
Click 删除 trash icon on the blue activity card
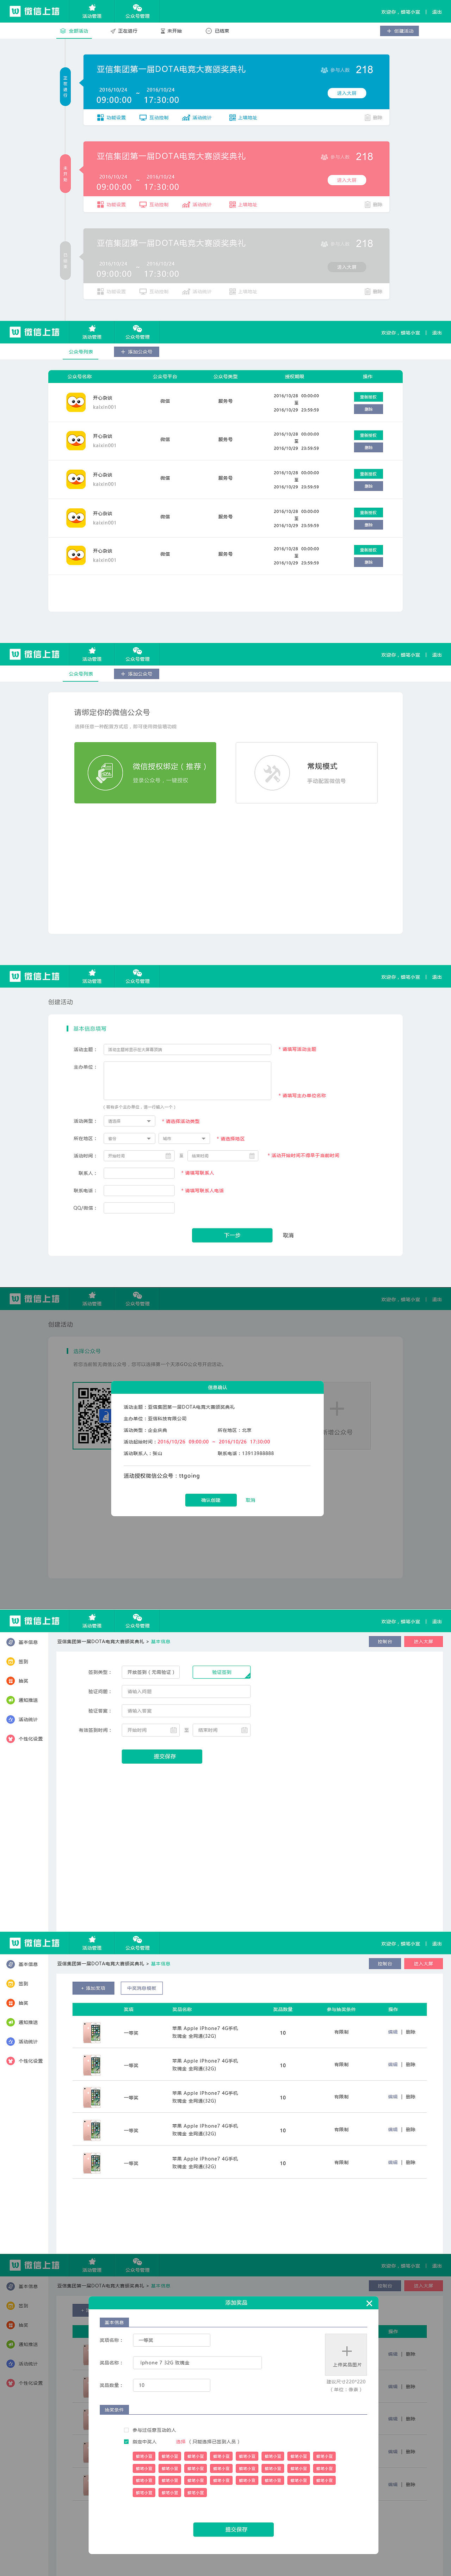[367, 118]
